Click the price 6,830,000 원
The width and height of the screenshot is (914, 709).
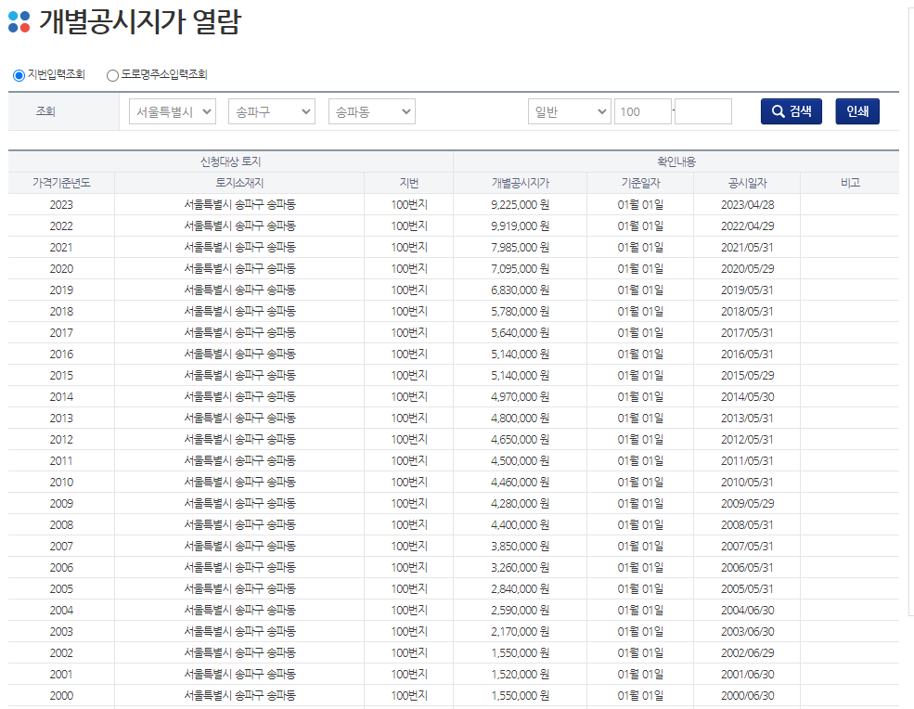pyautogui.click(x=520, y=290)
